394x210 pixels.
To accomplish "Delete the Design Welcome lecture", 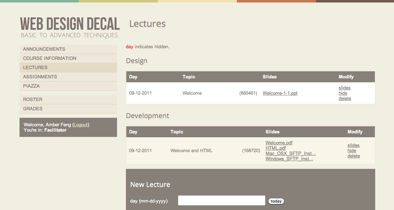I will click(x=345, y=99).
